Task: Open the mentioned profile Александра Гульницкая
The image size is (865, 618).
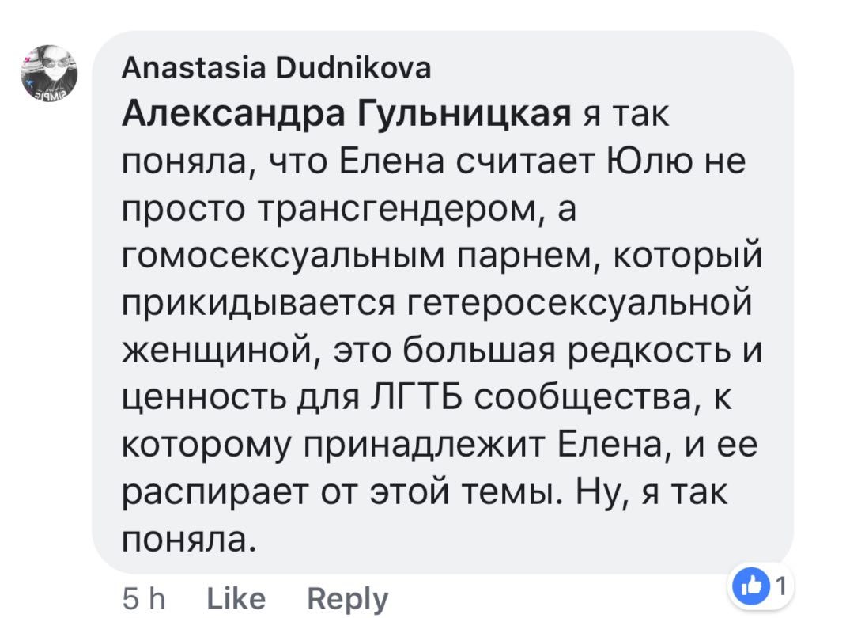Action: point(346,117)
